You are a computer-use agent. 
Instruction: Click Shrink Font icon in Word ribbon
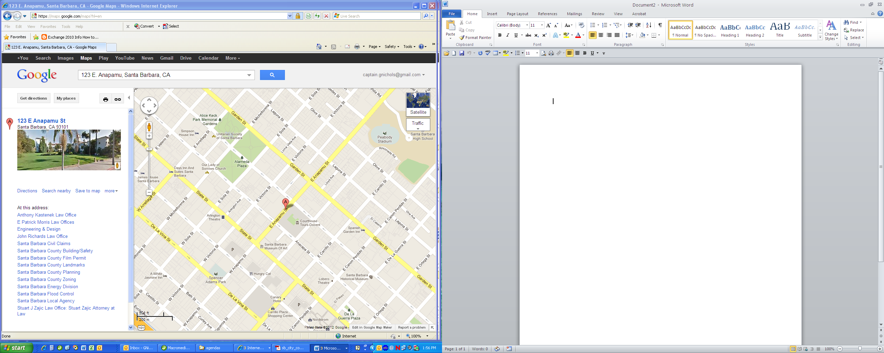coord(556,25)
